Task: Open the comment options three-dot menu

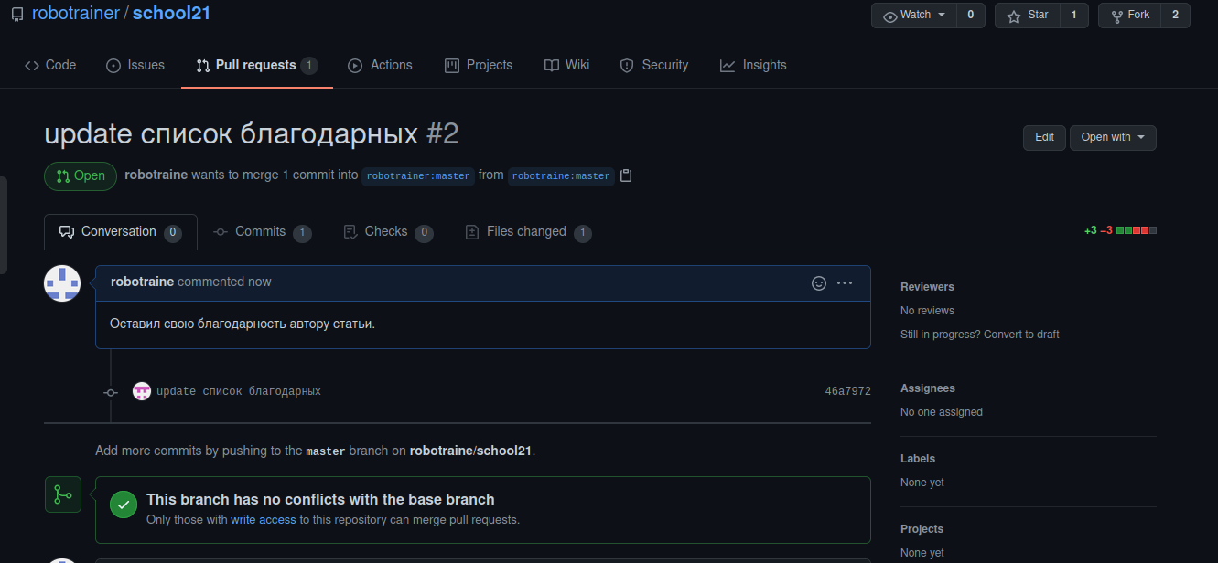Action: (845, 283)
